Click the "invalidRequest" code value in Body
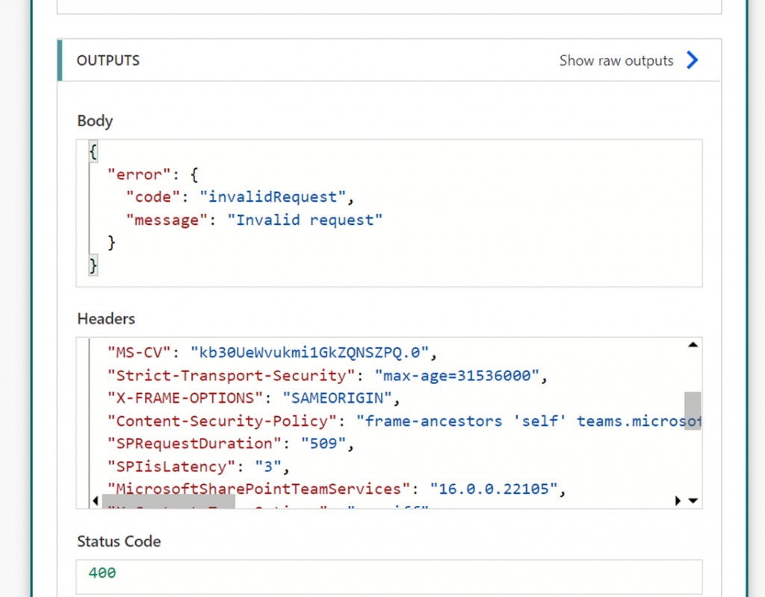 273,197
